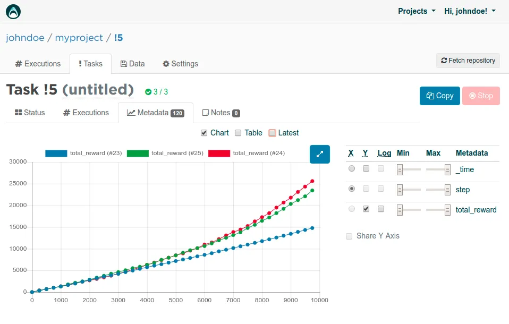Select total_reward as X axis radio

(352, 209)
